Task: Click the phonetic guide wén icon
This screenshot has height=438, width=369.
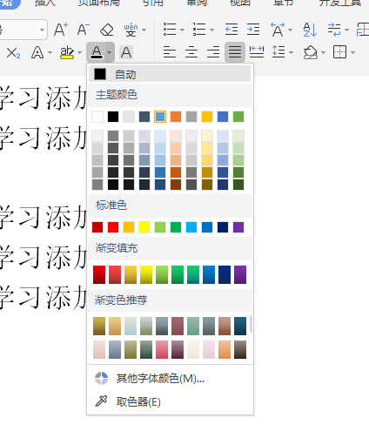Action: coord(131,30)
